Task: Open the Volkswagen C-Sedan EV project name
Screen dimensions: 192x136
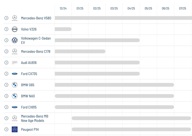Action: pyautogui.click(x=36, y=40)
